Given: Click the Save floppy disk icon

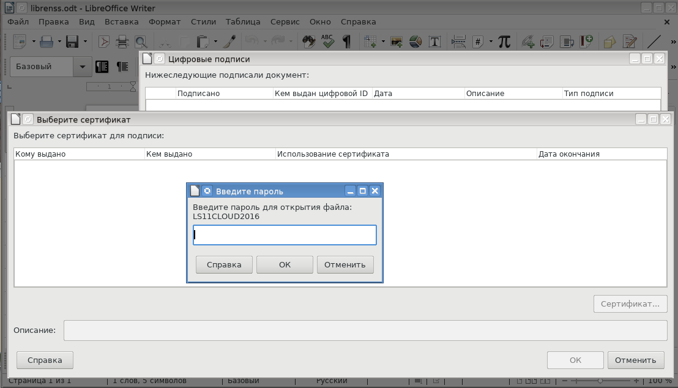Looking at the screenshot, I should (72, 42).
